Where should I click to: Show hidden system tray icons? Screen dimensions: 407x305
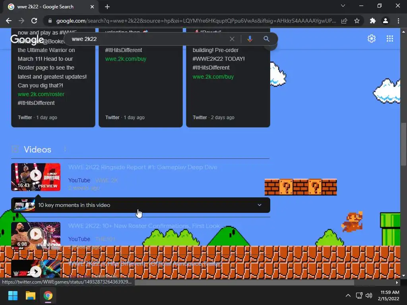tap(348, 295)
